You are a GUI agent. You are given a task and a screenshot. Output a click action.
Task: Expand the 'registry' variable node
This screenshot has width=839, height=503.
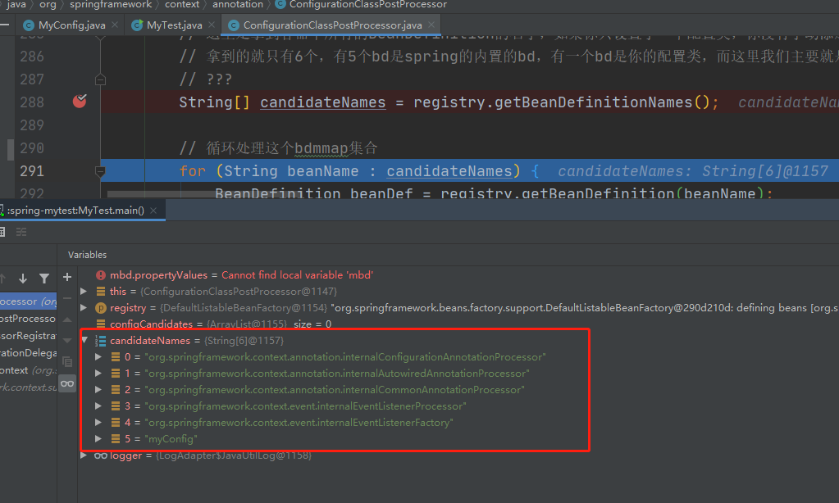point(83,307)
